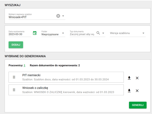Open the Wersja szablonu dropdown

[x=128, y=33]
